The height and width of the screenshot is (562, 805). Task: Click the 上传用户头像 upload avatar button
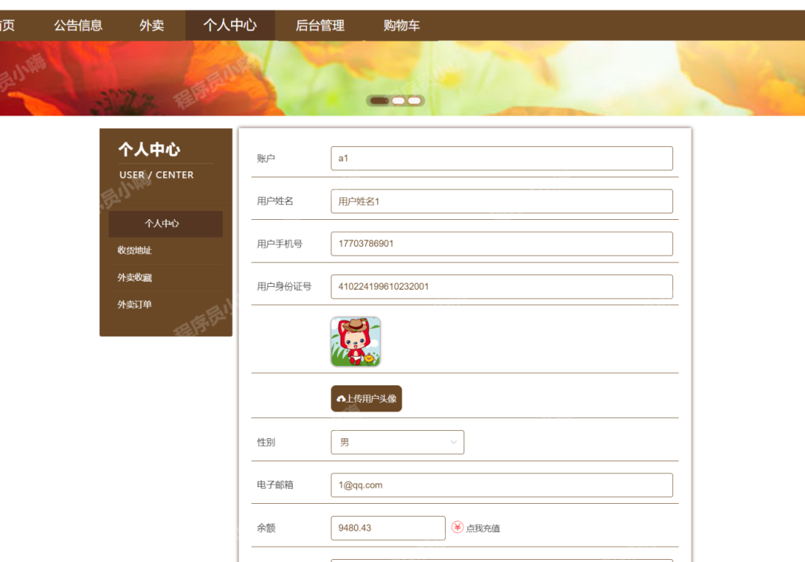[x=366, y=398]
